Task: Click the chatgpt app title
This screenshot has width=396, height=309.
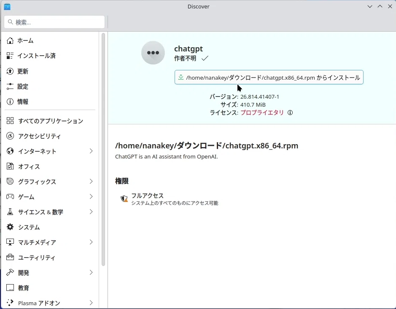Action: pos(189,48)
